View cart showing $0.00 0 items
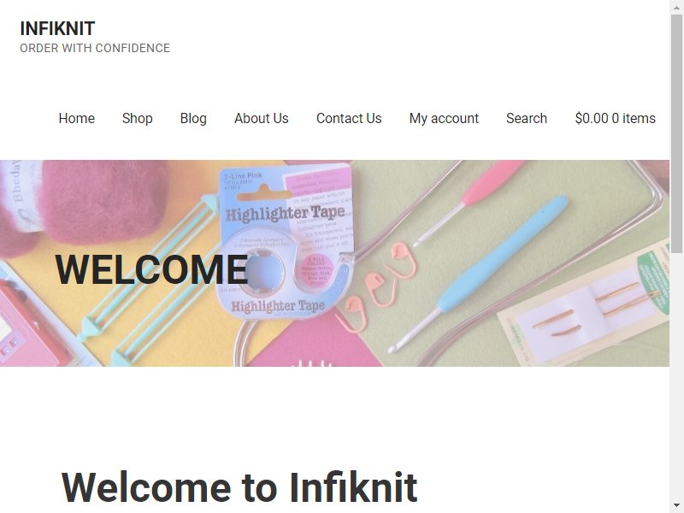The height and width of the screenshot is (513, 684). click(615, 118)
